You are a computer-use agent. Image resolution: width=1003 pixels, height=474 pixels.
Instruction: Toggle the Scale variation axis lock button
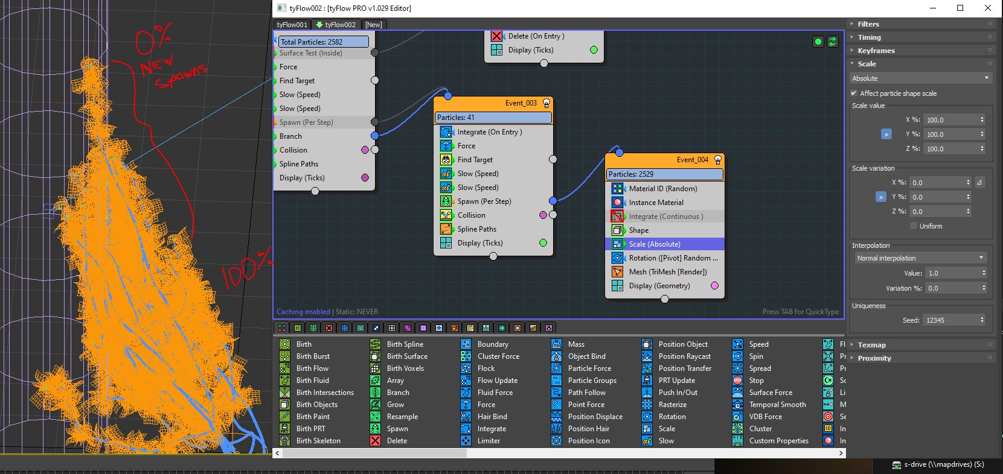coord(881,197)
